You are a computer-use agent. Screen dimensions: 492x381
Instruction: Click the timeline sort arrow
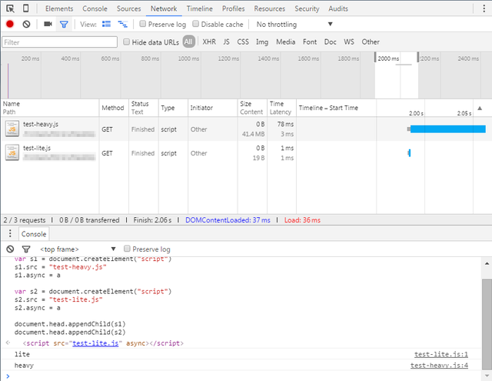480,108
